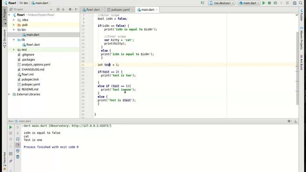Open Run panel settings gear
Screen dimensions: 306x172
(x=289, y=121)
